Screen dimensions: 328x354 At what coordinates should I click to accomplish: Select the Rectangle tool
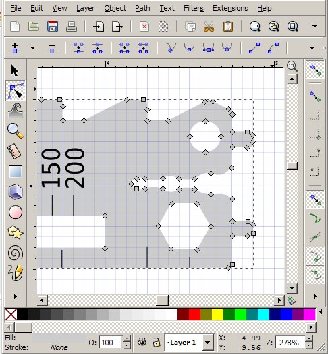(16, 172)
